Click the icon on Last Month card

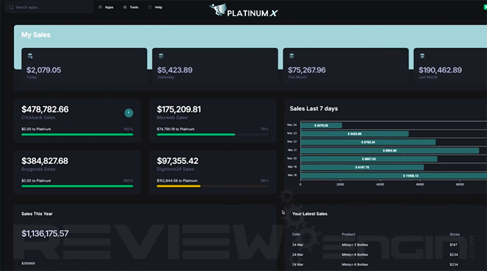click(x=422, y=56)
